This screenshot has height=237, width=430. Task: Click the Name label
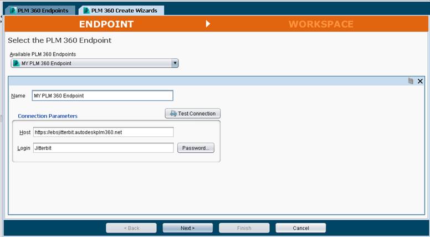pyautogui.click(x=18, y=96)
